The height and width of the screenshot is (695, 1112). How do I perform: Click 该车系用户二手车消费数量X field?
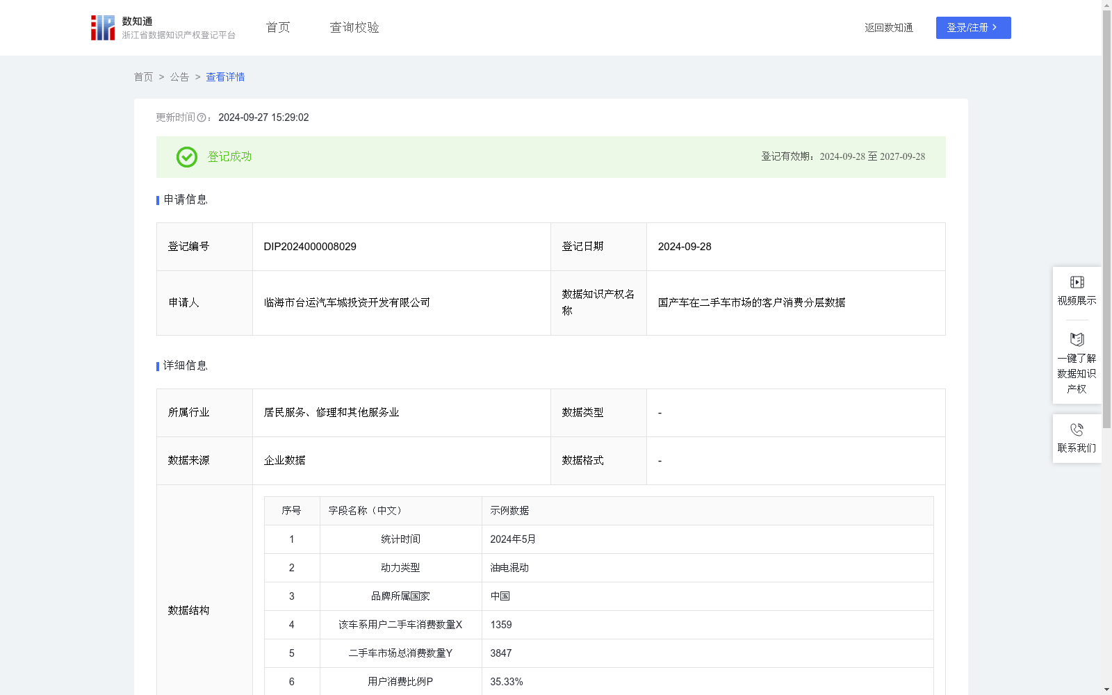pyautogui.click(x=400, y=625)
